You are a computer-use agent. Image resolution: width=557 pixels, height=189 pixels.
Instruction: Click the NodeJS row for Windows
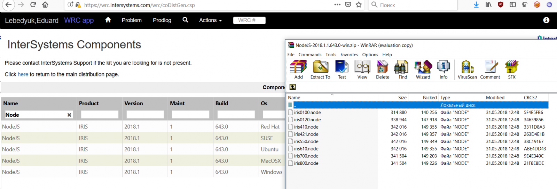click(143, 172)
